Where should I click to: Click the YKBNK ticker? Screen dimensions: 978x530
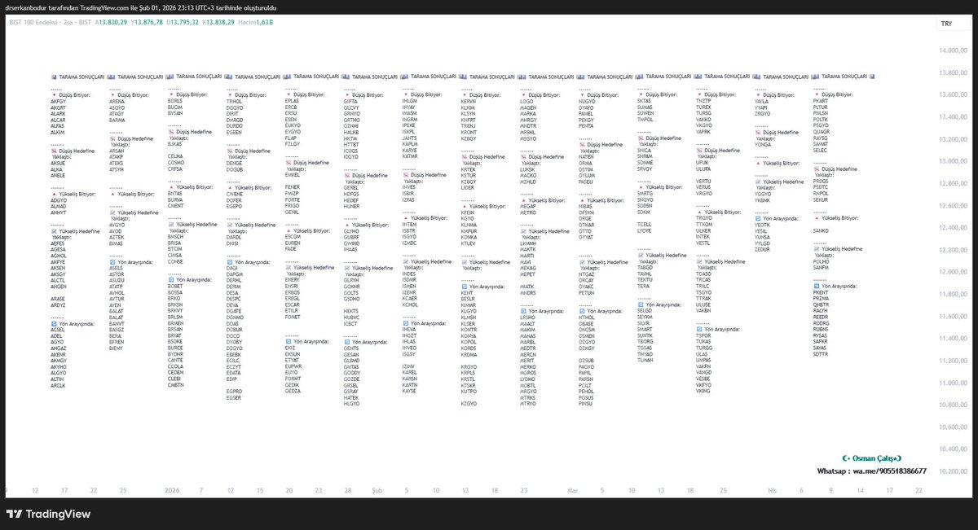(x=763, y=200)
